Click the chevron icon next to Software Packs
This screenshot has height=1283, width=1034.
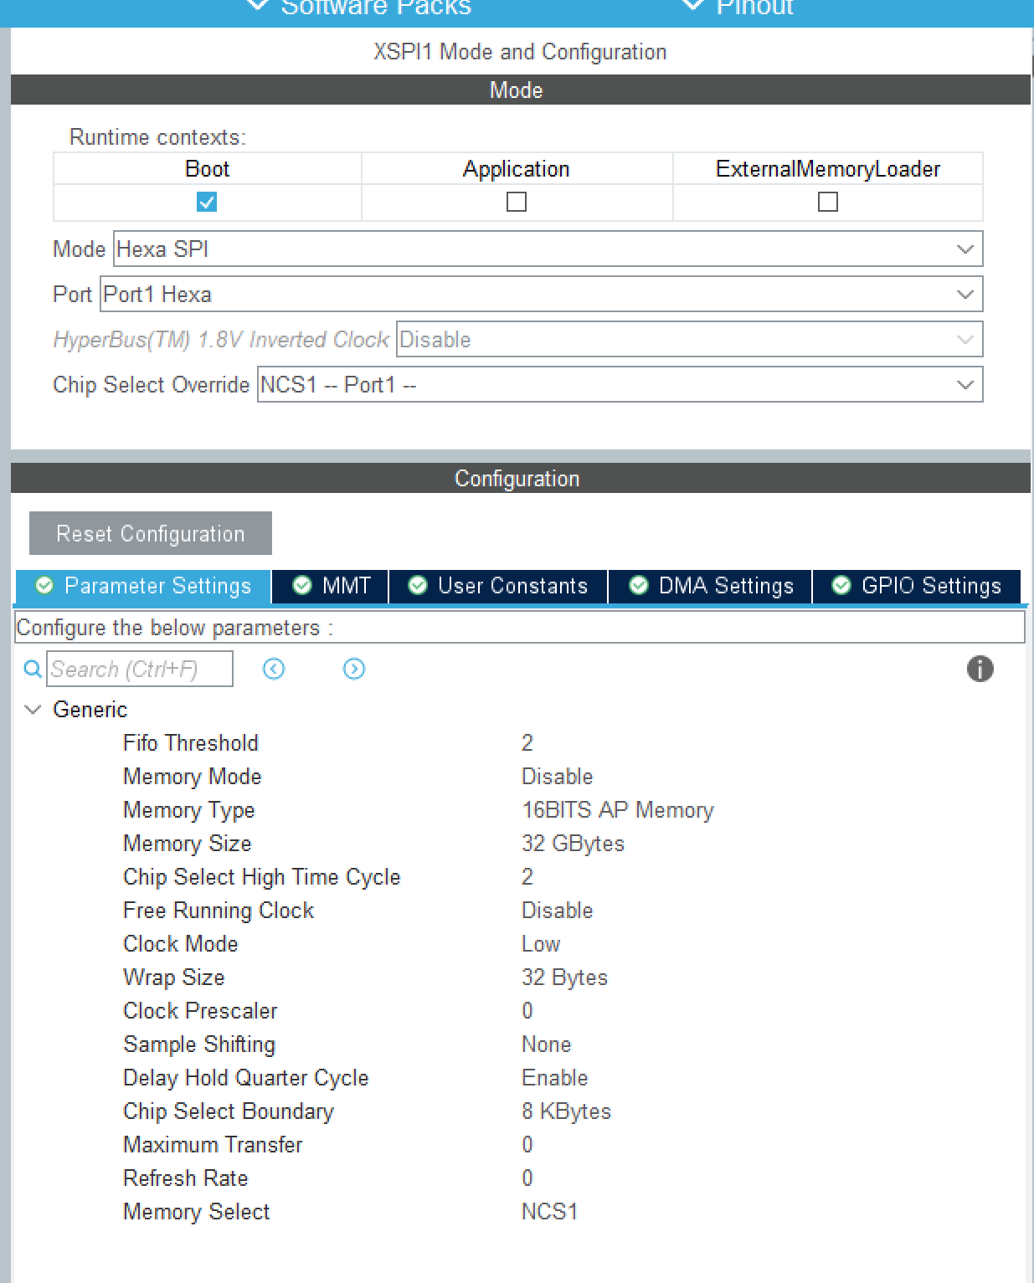(256, 6)
